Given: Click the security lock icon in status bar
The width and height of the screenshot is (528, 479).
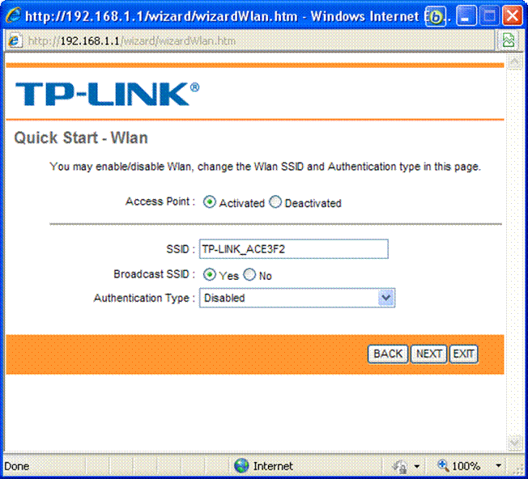Looking at the screenshot, I should point(400,466).
